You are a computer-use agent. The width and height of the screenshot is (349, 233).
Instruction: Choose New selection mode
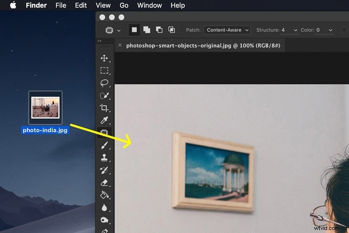pyautogui.click(x=134, y=30)
